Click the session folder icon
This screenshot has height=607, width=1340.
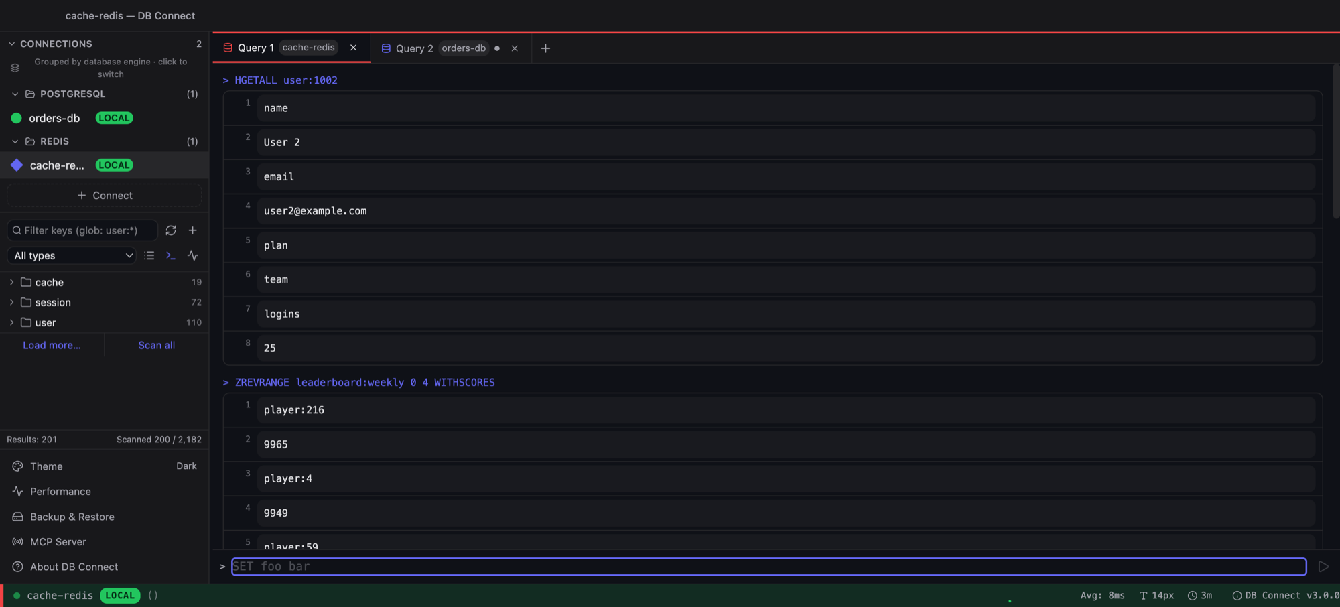tap(26, 302)
